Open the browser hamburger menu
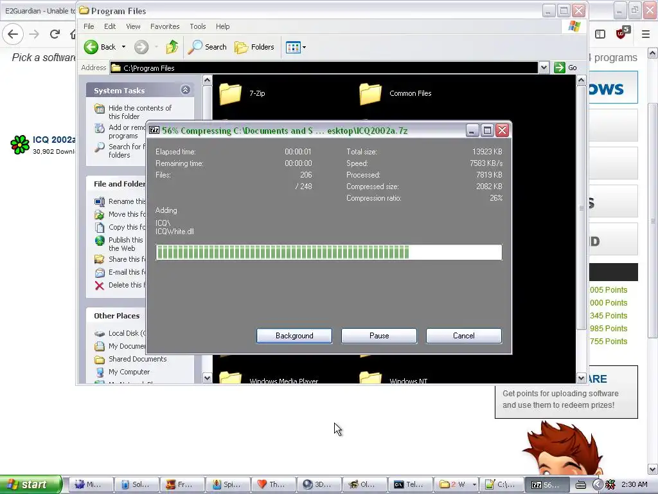Image resolution: width=658 pixels, height=494 pixels. pyautogui.click(x=646, y=34)
